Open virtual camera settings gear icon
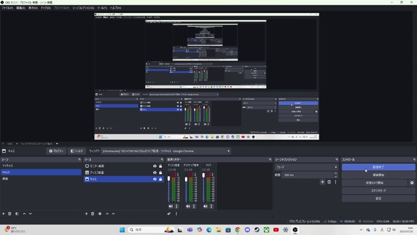 [412, 183]
